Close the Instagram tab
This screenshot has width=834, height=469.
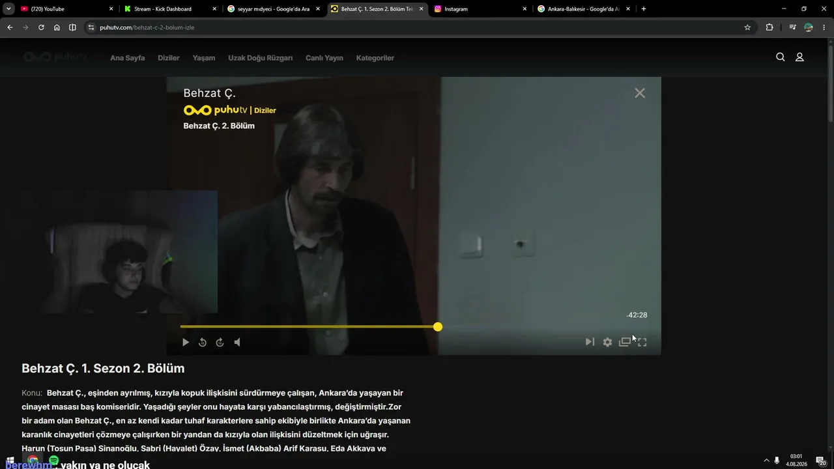coord(525,9)
